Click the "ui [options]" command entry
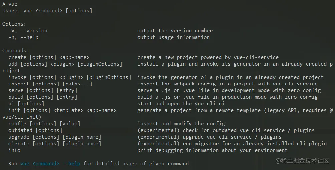 (x=26, y=104)
